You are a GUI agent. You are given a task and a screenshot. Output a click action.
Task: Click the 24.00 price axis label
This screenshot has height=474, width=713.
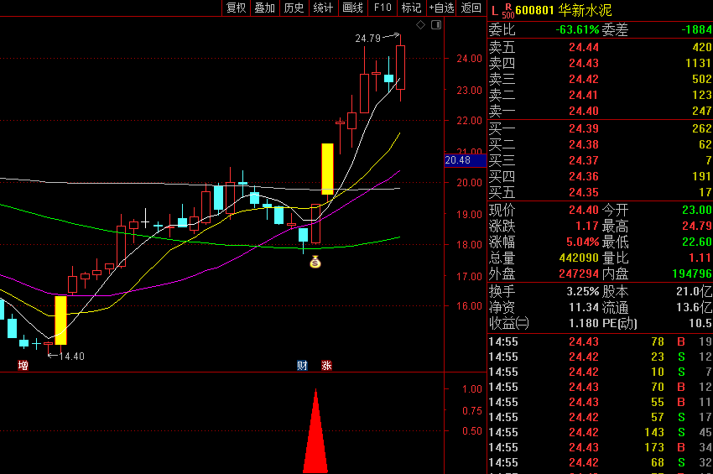click(x=469, y=58)
